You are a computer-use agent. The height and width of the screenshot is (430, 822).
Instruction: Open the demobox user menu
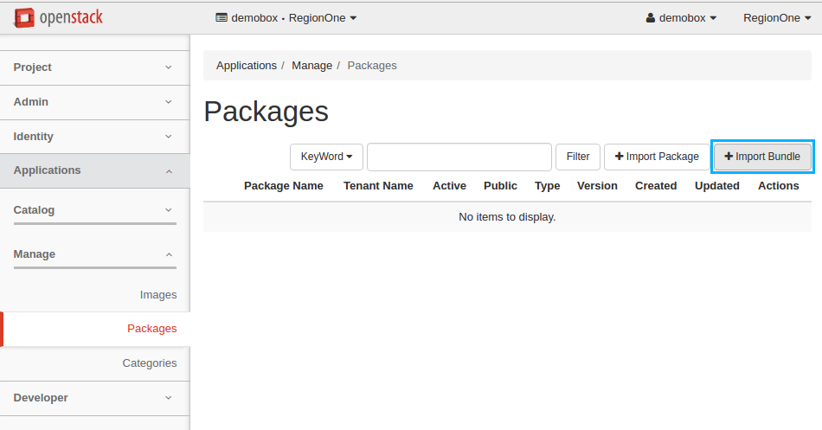681,17
